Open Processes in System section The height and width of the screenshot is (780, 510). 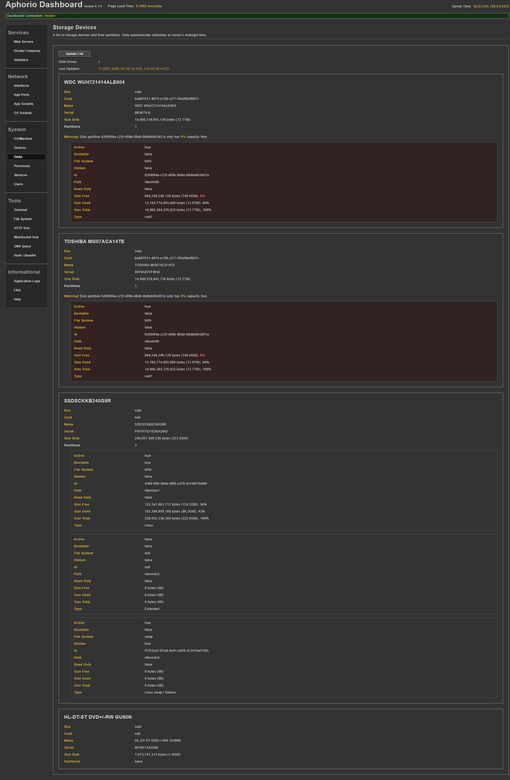click(x=22, y=166)
